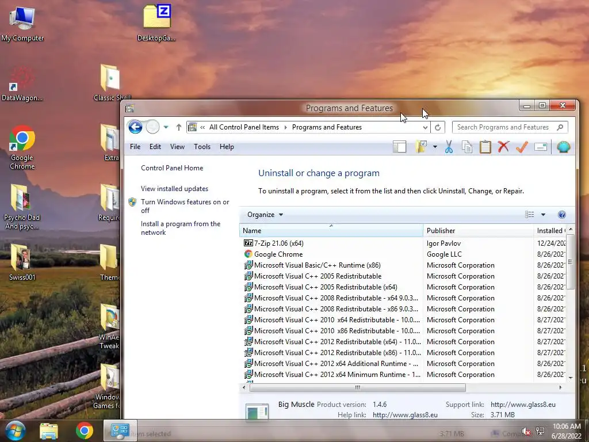Open the Tools menu
The width and height of the screenshot is (589, 442).
202,147
